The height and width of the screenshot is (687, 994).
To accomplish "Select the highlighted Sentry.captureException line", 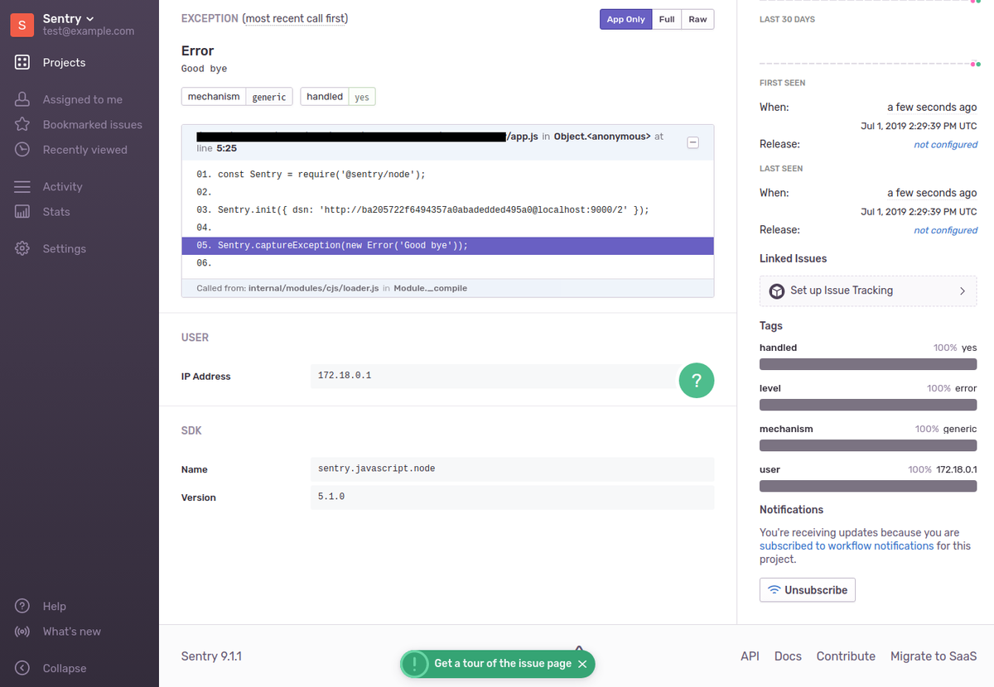I will 447,246.
